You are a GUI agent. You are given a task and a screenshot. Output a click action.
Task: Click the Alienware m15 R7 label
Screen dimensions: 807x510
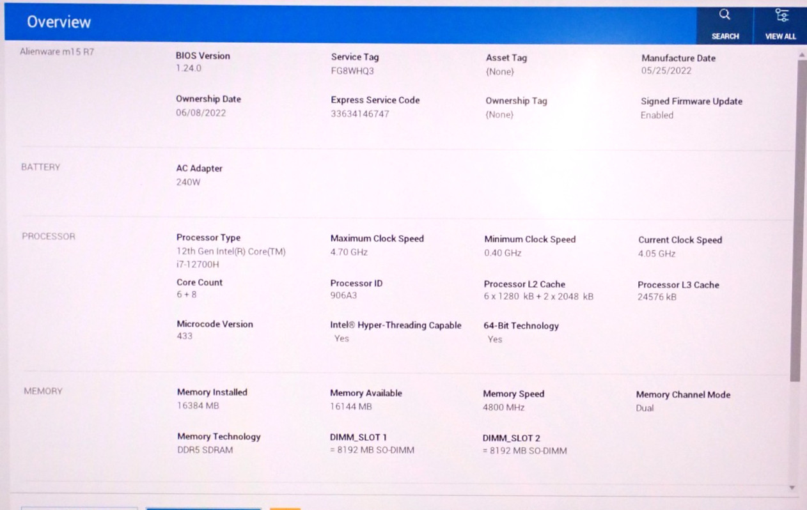pos(57,52)
